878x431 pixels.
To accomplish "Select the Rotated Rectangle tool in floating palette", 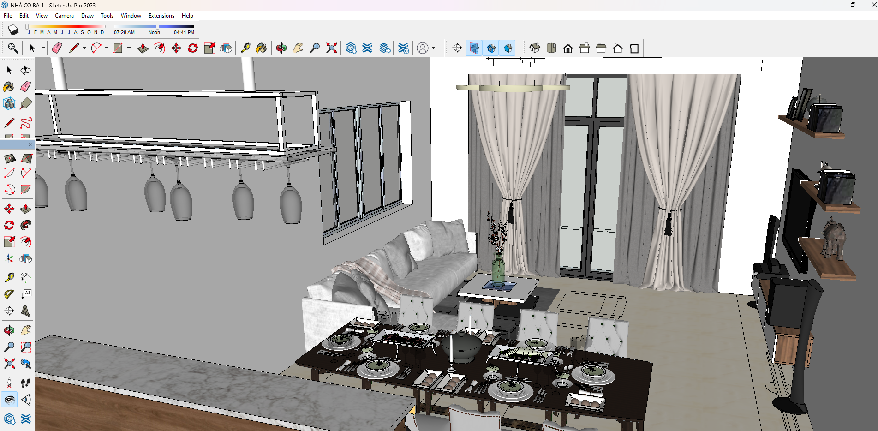I will 26,159.
